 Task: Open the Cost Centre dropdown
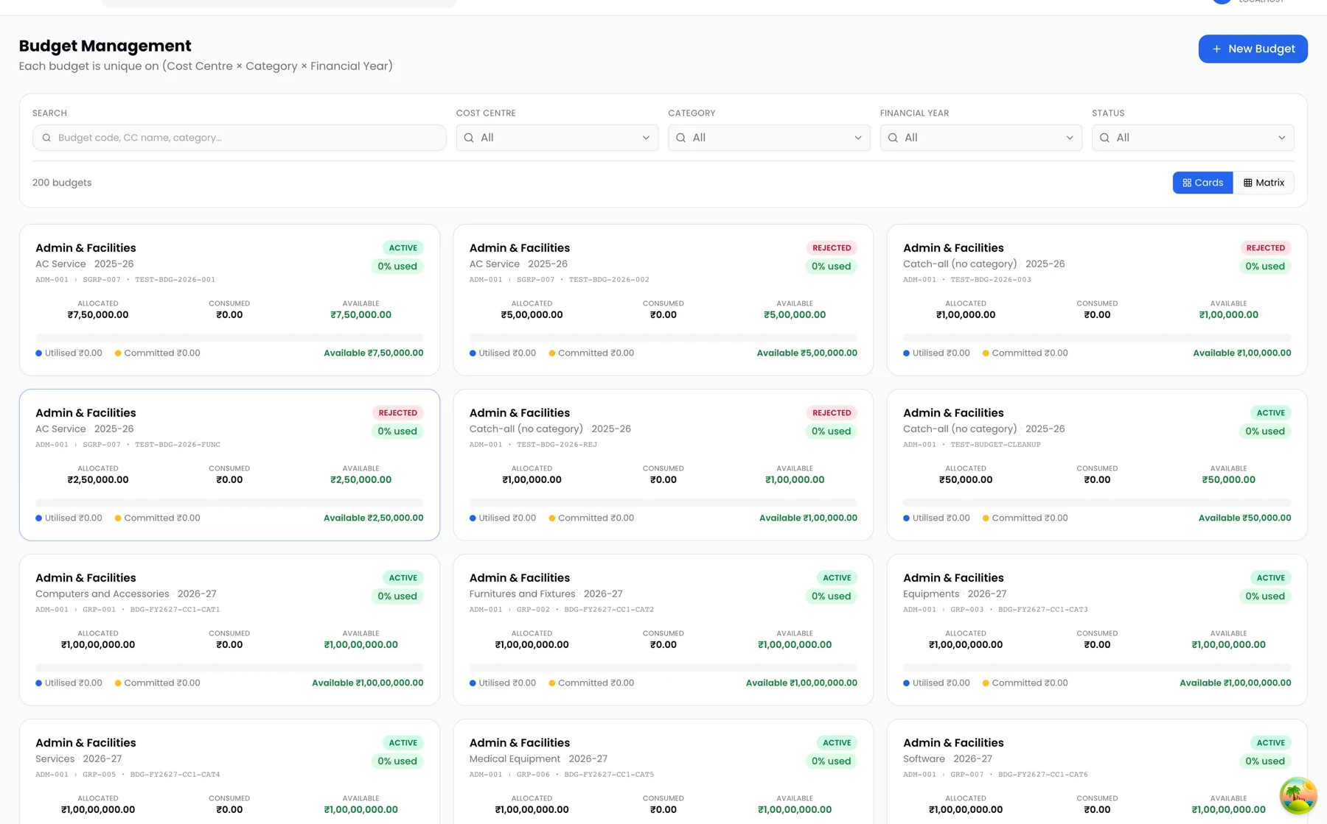tap(557, 138)
